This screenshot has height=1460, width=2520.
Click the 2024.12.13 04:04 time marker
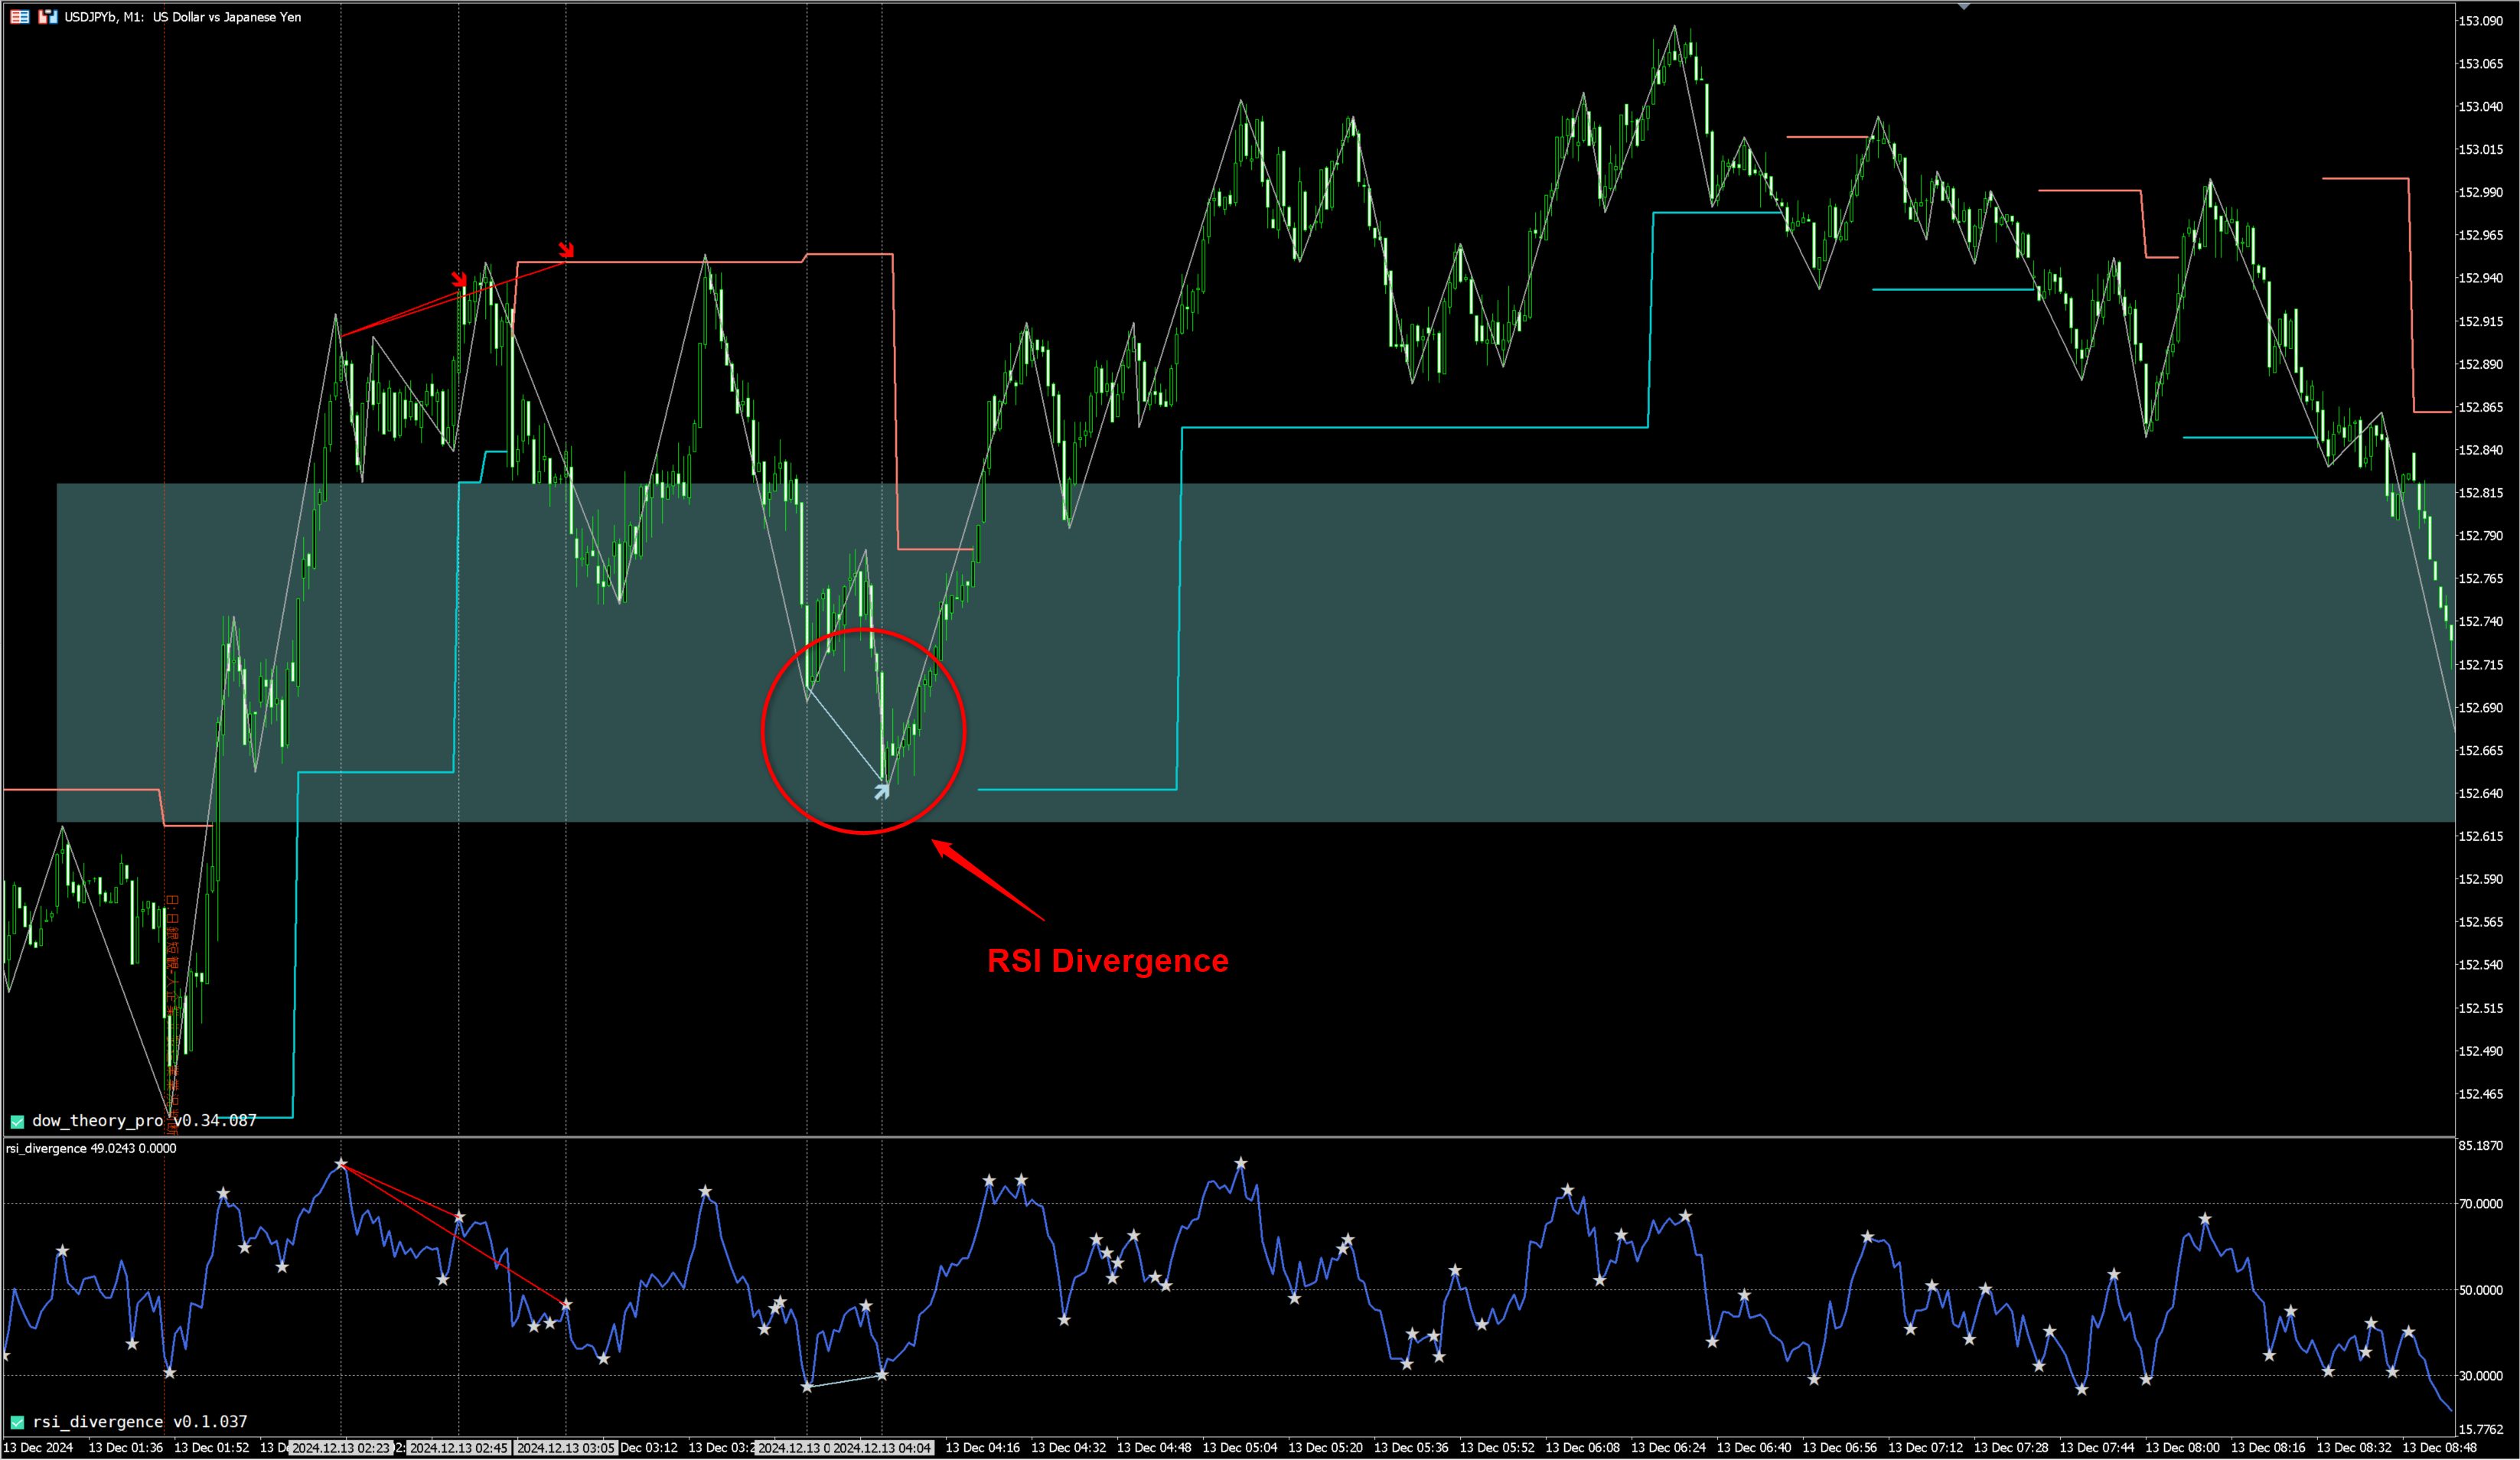coord(882,1448)
